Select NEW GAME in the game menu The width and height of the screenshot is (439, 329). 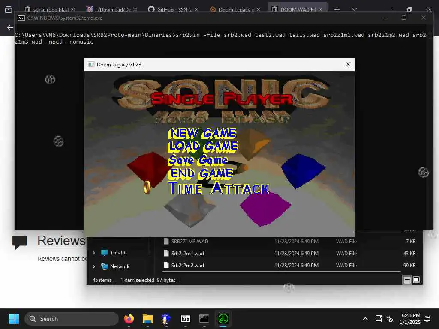coord(202,133)
